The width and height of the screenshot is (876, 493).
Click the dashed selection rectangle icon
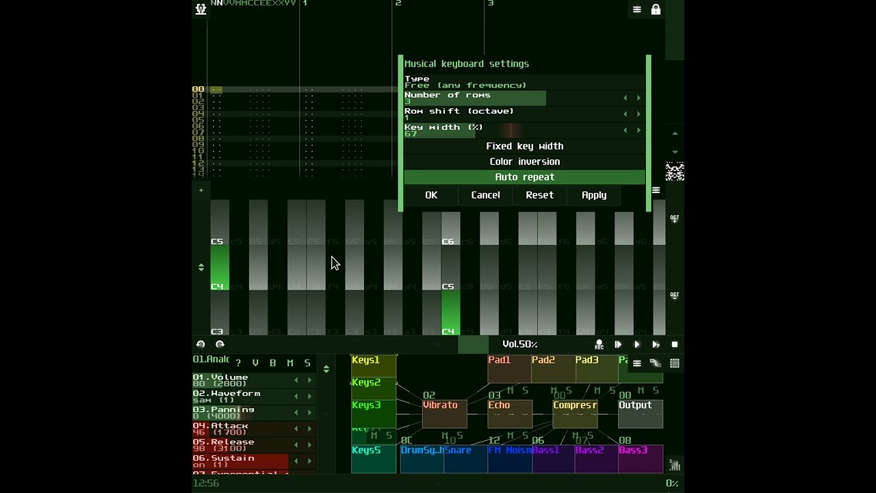click(x=675, y=364)
